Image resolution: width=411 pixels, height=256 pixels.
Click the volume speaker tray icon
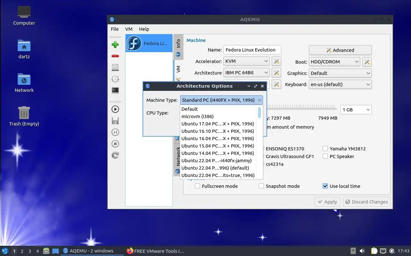point(362,251)
